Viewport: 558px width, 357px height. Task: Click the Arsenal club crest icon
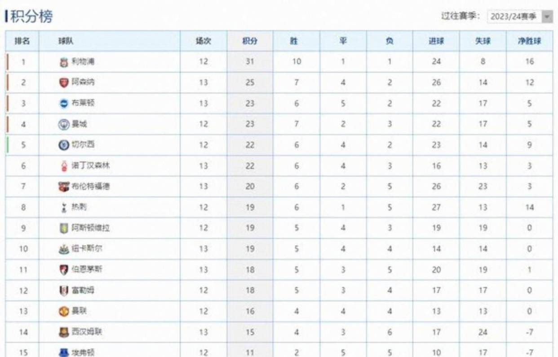tap(64, 83)
